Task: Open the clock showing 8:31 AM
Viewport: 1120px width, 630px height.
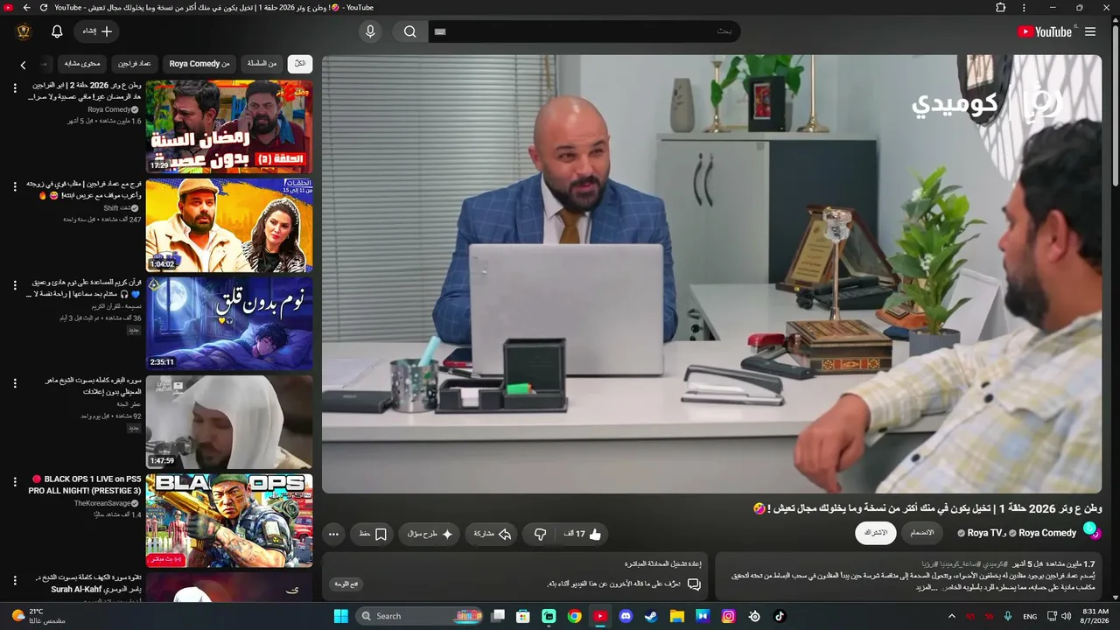Action: tap(1095, 616)
